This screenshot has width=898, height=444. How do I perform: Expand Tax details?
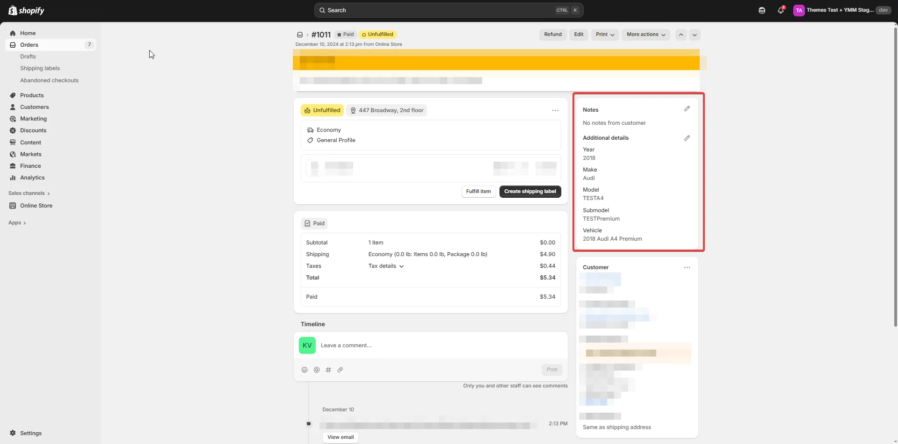tap(386, 266)
